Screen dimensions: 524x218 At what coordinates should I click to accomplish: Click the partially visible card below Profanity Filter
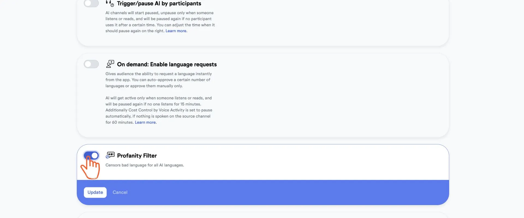[263, 215]
